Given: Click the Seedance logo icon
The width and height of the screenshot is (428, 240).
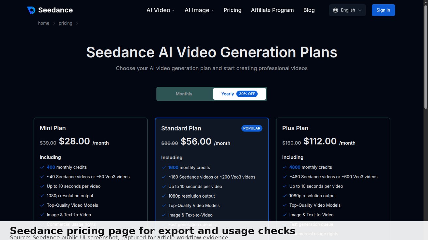Looking at the screenshot, I should click(x=31, y=10).
